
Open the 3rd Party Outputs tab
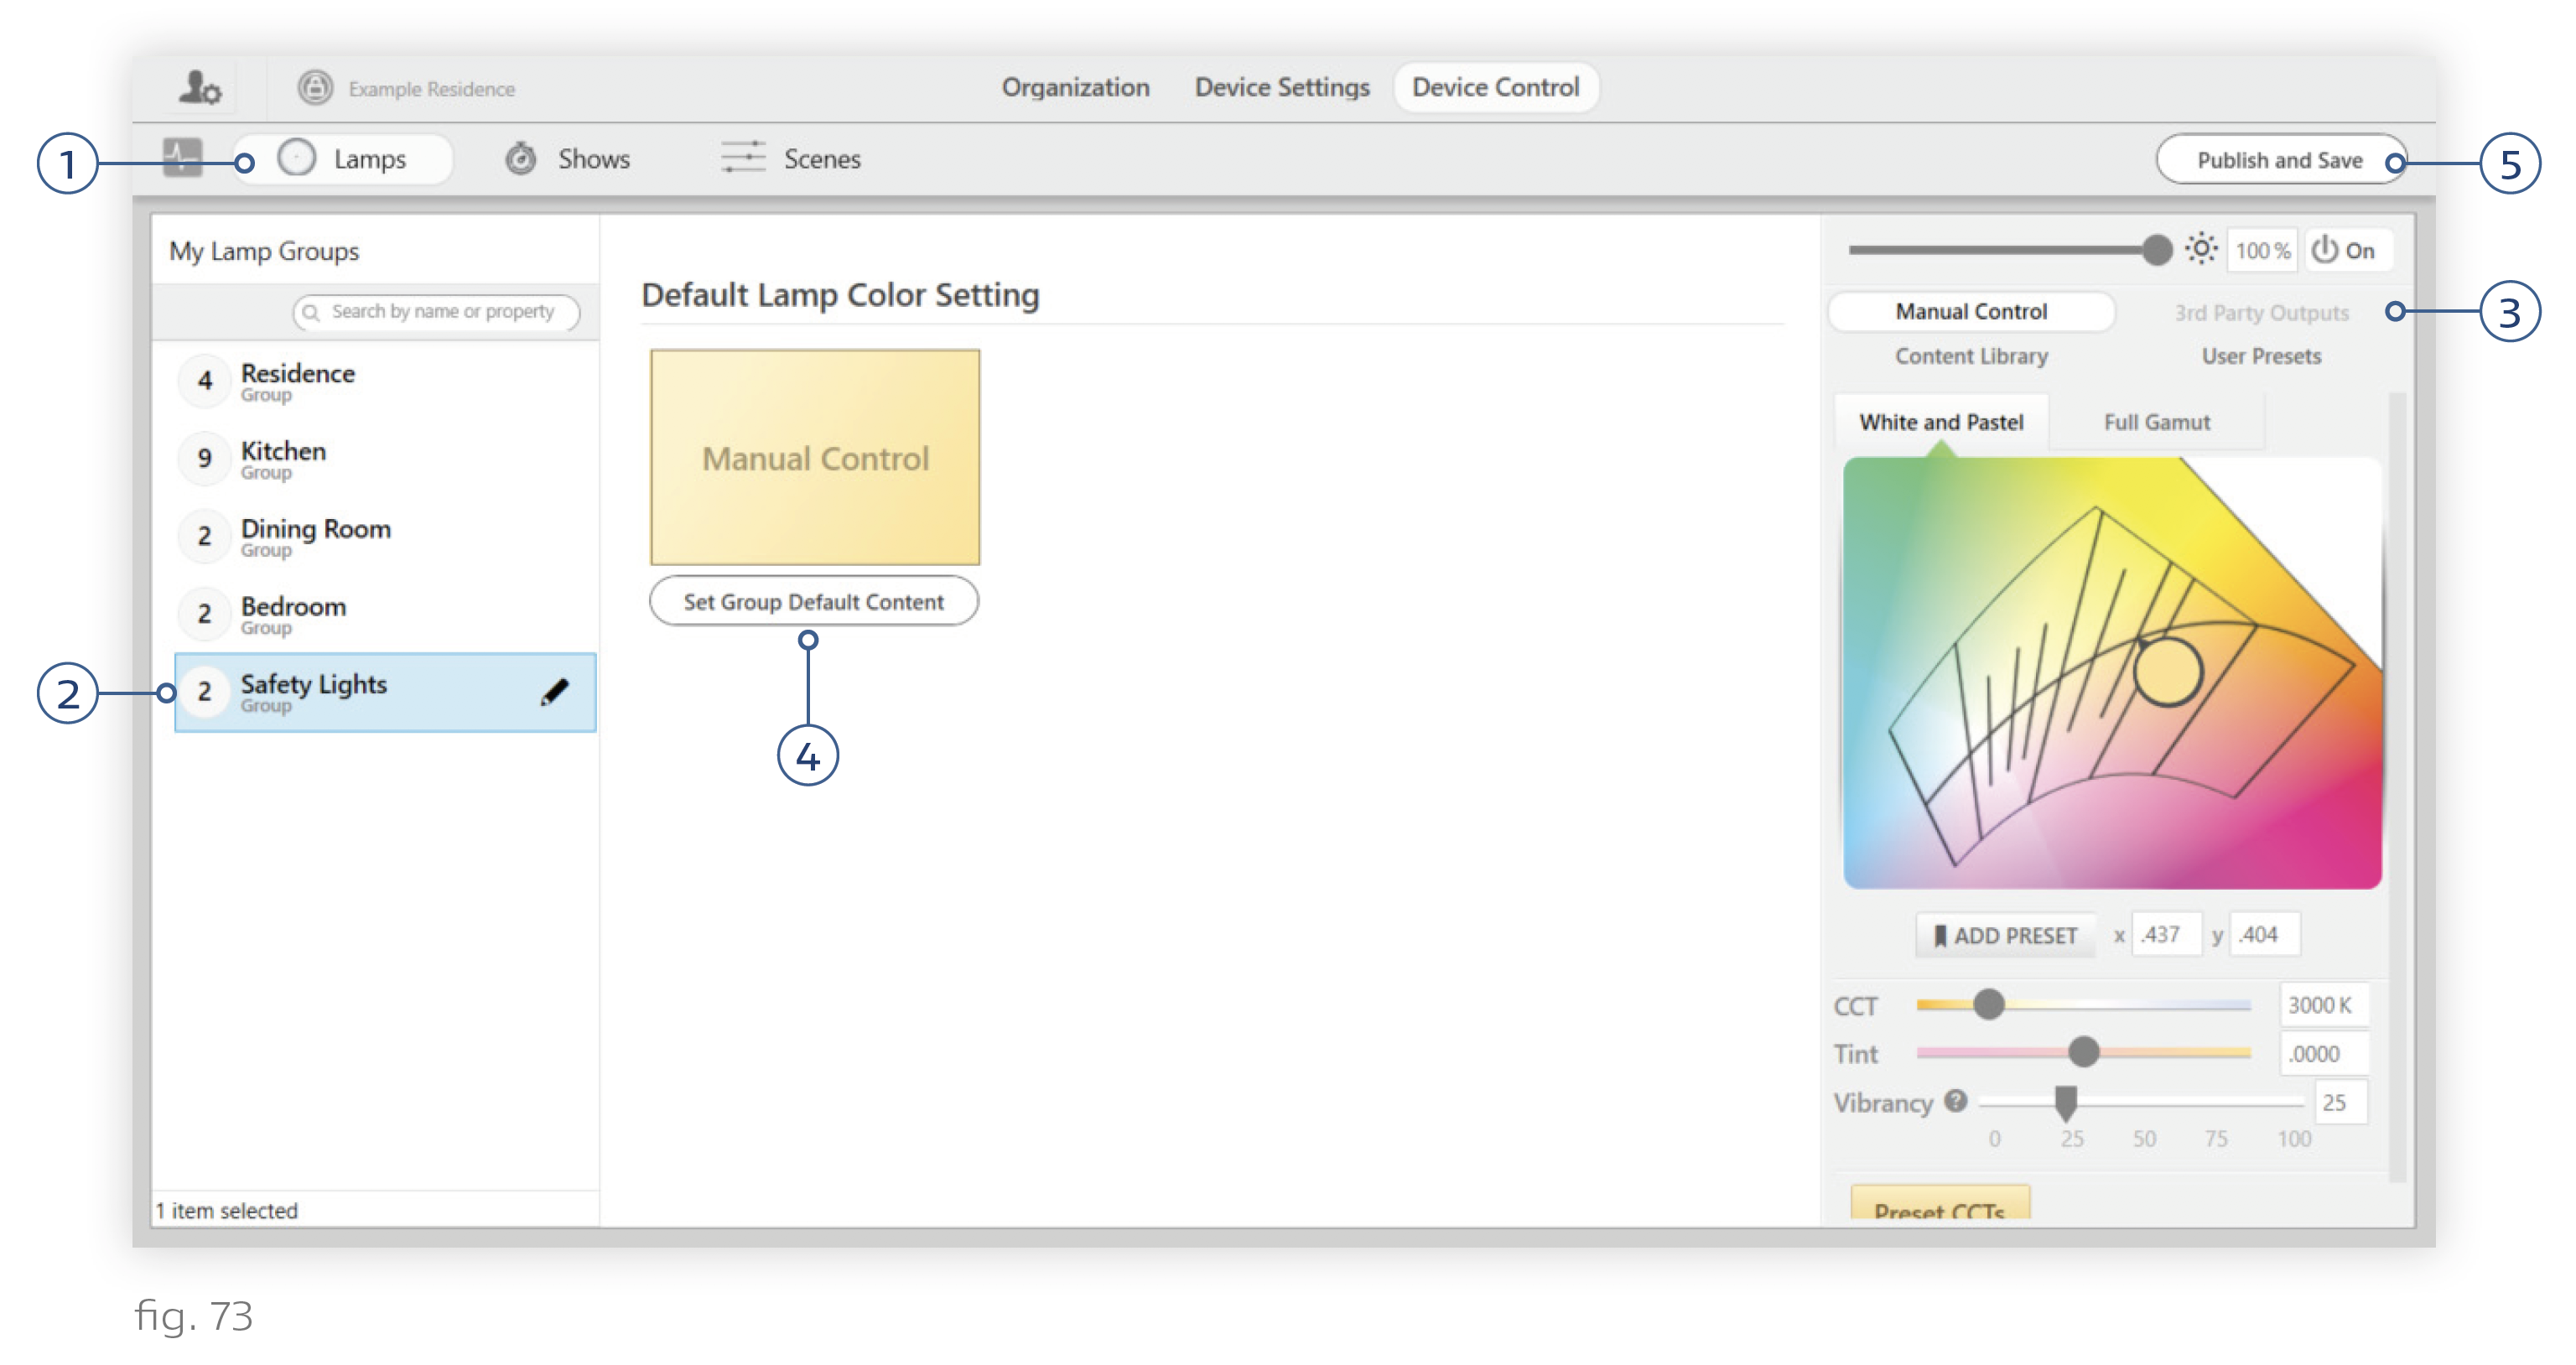[x=2261, y=313]
